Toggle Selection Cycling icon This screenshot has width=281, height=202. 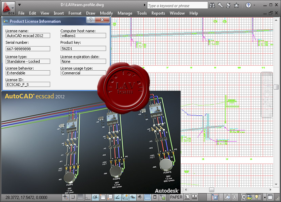(163, 197)
